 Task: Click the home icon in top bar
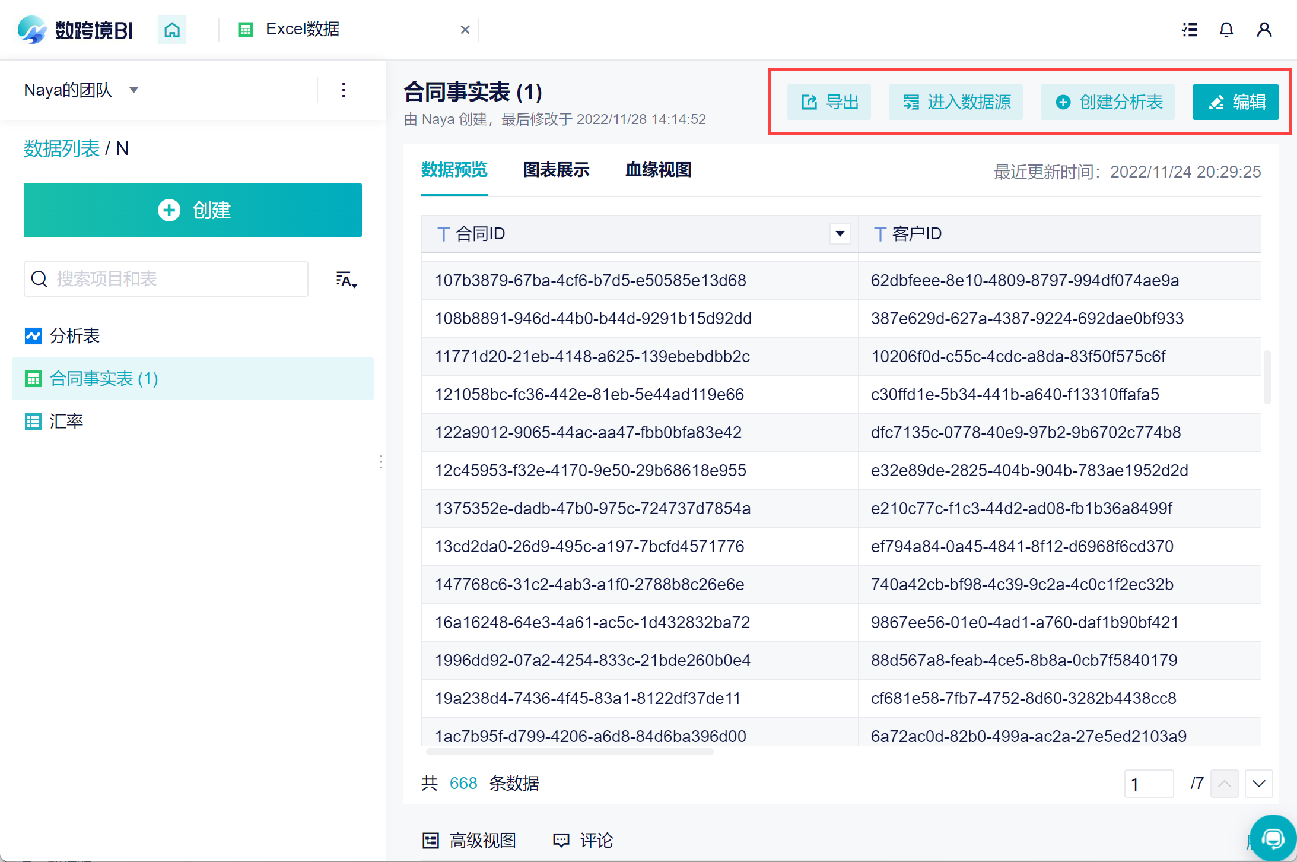pyautogui.click(x=172, y=30)
